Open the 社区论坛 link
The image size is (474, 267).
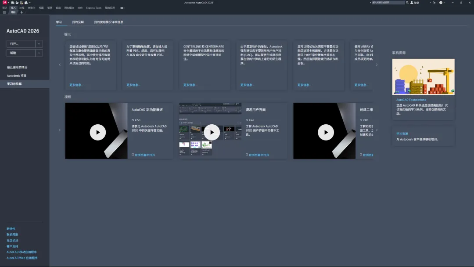(x=12, y=241)
